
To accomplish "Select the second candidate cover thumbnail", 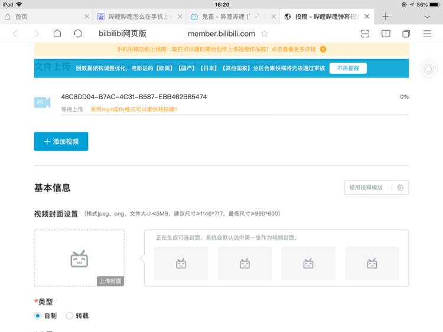I will coord(245,263).
